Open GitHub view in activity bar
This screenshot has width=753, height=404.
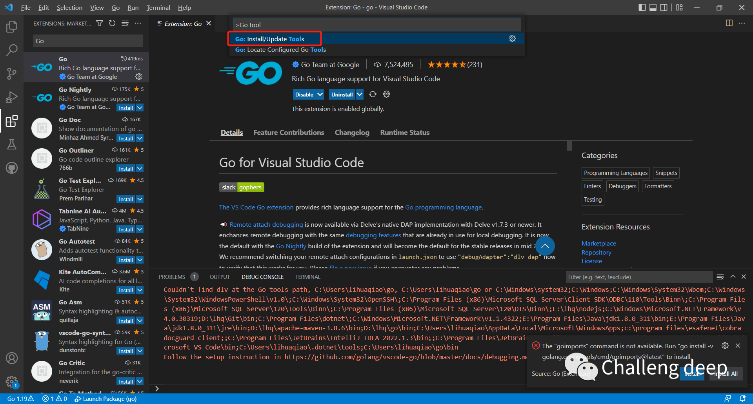click(x=12, y=168)
